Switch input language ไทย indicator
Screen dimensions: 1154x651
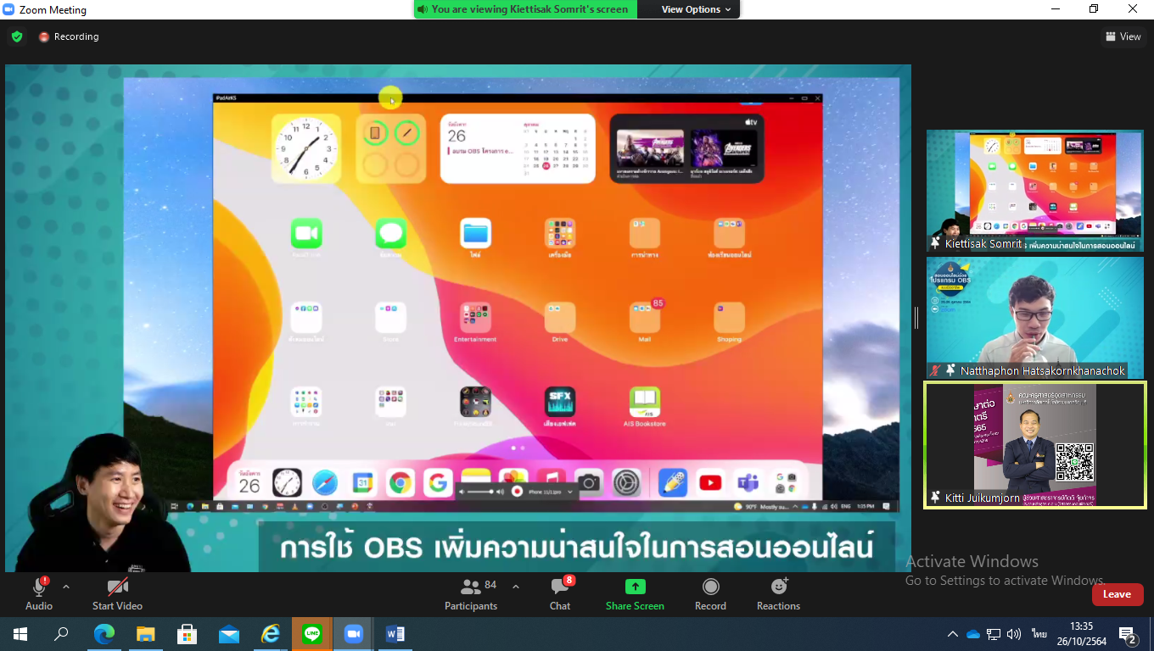coord(1039,634)
